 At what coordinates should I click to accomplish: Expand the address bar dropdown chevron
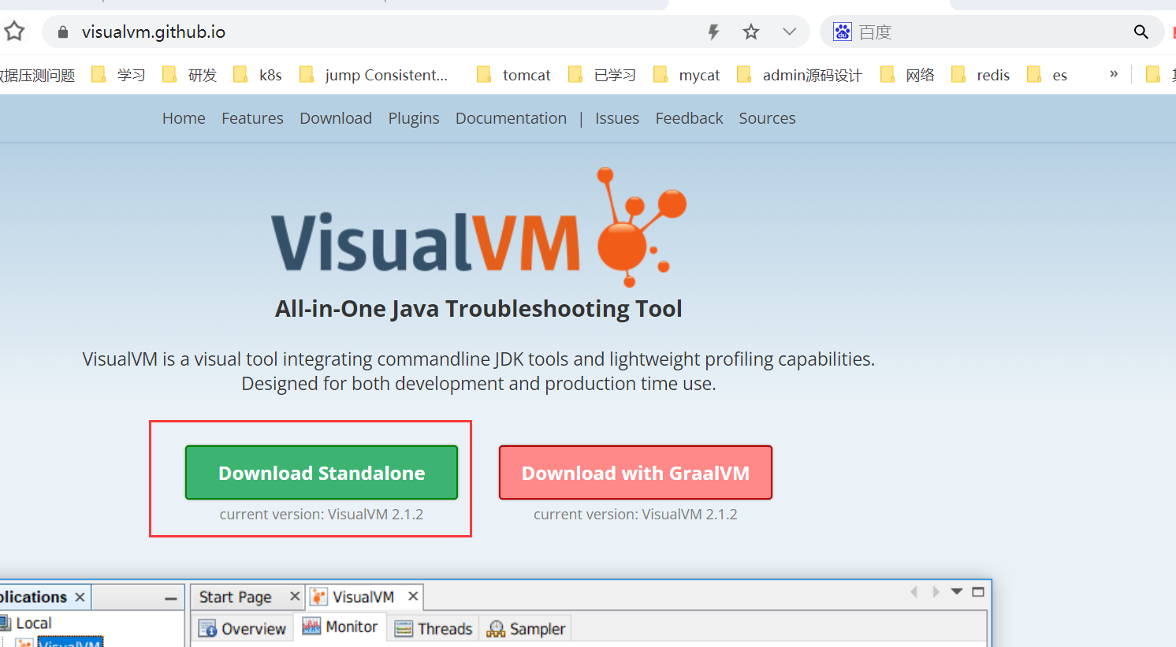point(789,32)
